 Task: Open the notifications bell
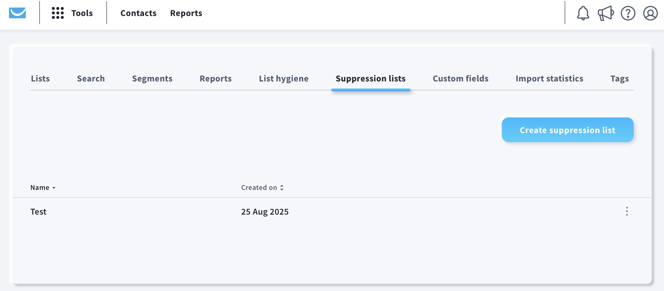(583, 13)
